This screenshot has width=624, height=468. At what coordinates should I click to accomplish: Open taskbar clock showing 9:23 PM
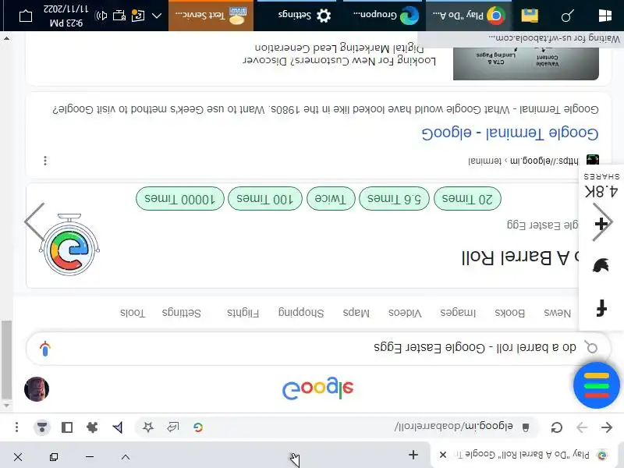(x=66, y=16)
